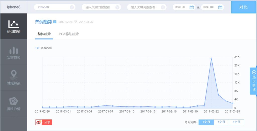The image size is (257, 131).
Task: Click the peak data point near 24K
Action: click(211, 58)
